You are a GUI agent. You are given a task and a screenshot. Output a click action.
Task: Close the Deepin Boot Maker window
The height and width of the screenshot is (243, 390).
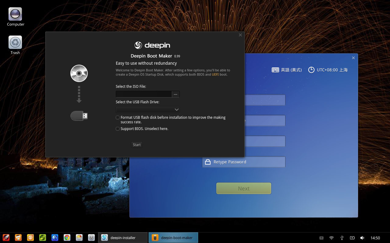click(x=240, y=35)
